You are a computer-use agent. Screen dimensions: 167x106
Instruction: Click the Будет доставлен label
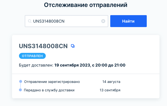click(x=36, y=65)
